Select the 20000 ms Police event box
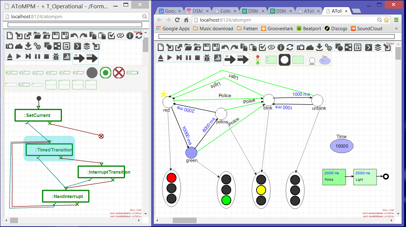Viewport: 406px width, 227px height. pyautogui.click(x=334, y=177)
